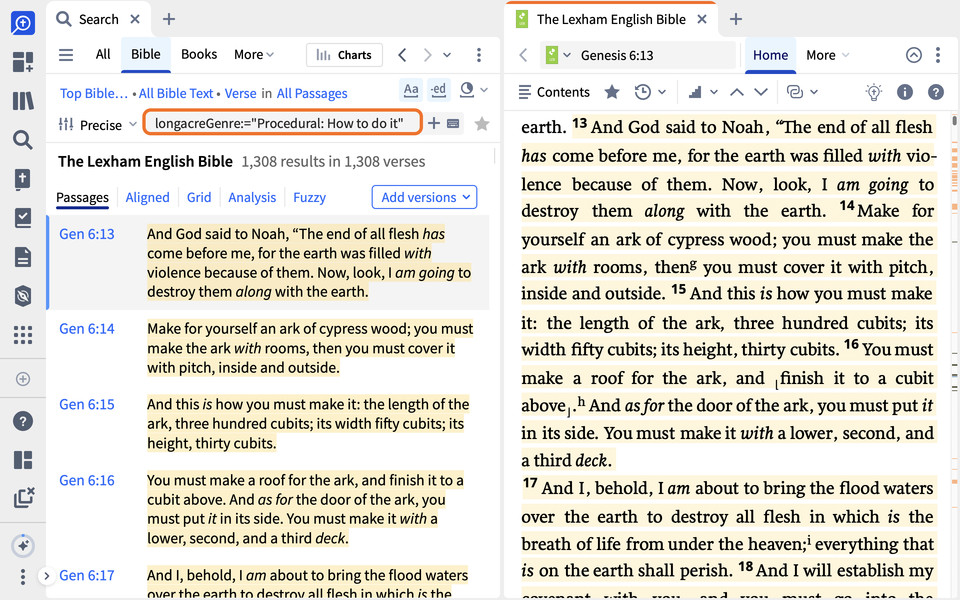
Task: Open the Library books icon in sidebar
Action: 23,101
